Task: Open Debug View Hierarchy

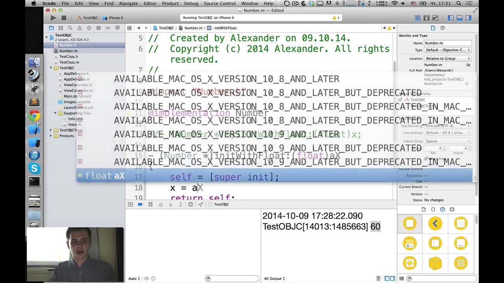Action: 191,204
